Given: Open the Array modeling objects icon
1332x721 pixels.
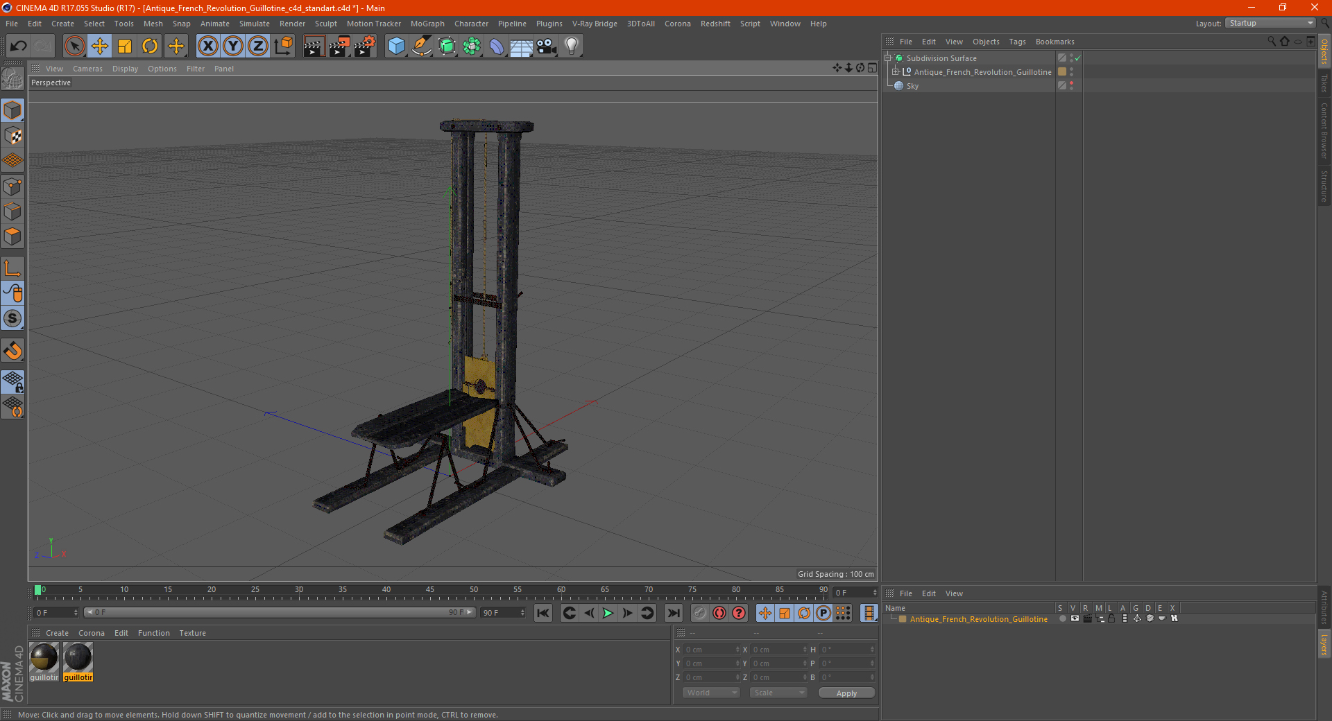Looking at the screenshot, I should pyautogui.click(x=472, y=46).
